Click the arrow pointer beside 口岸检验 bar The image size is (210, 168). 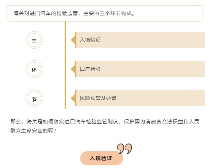point(73,69)
